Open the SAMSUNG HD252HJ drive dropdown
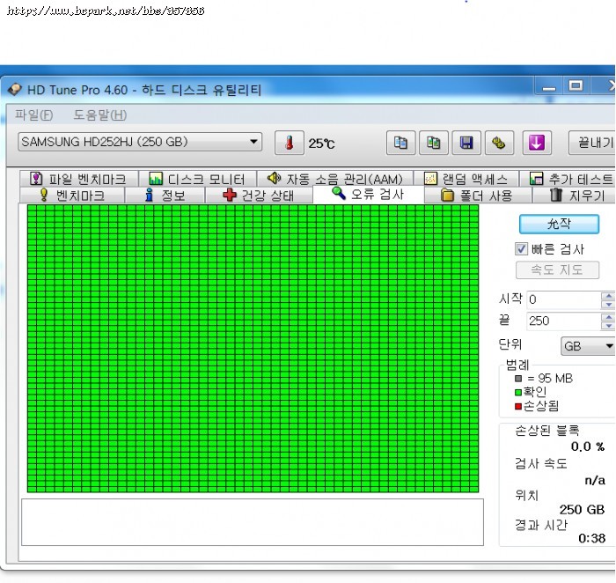Image resolution: width=616 pixels, height=583 pixels. [140, 142]
